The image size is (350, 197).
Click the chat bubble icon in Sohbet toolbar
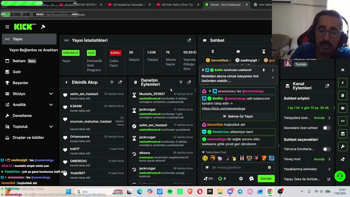tap(238, 51)
